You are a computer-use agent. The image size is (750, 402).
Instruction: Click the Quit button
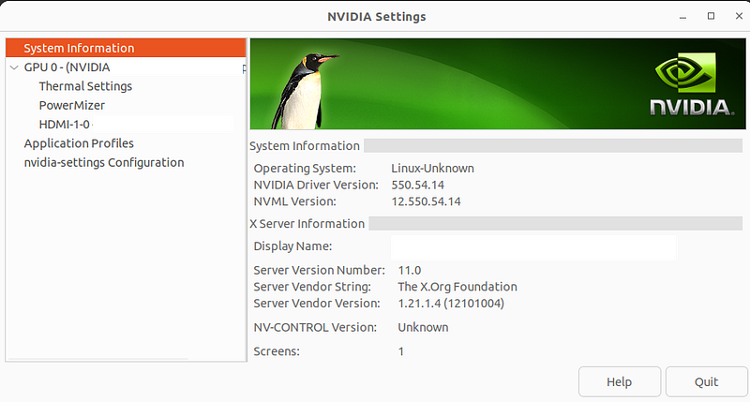(x=707, y=382)
